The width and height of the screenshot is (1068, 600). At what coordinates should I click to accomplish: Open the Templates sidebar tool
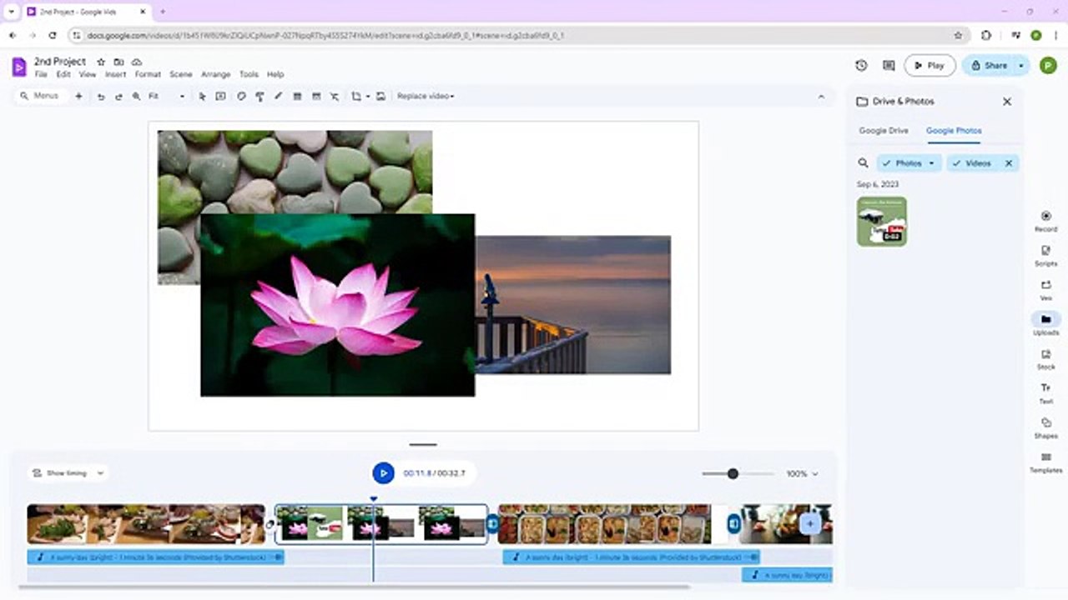coord(1045,462)
